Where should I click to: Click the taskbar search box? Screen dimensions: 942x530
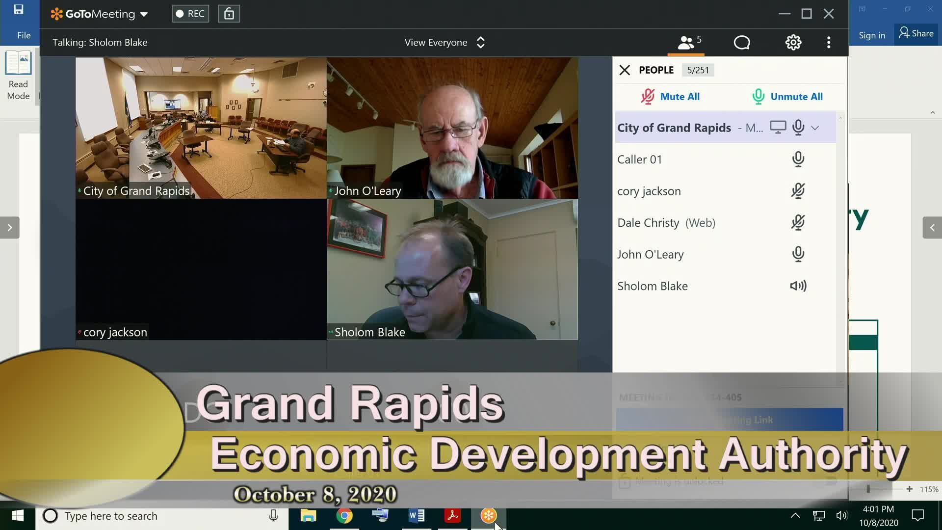click(x=162, y=516)
